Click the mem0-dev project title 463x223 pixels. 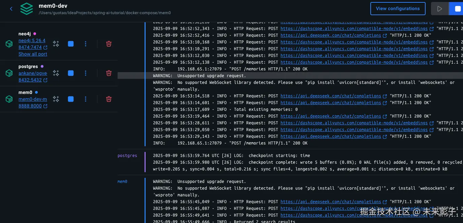[53, 6]
